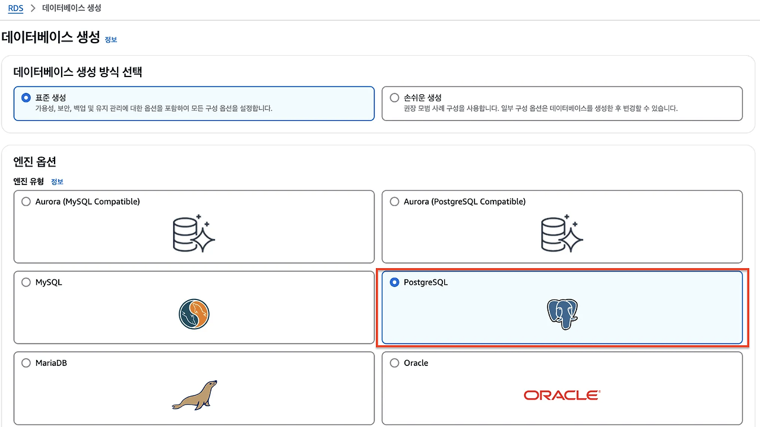The image size is (760, 427).
Task: Select the MySQL engine radio button
Action: [26, 282]
